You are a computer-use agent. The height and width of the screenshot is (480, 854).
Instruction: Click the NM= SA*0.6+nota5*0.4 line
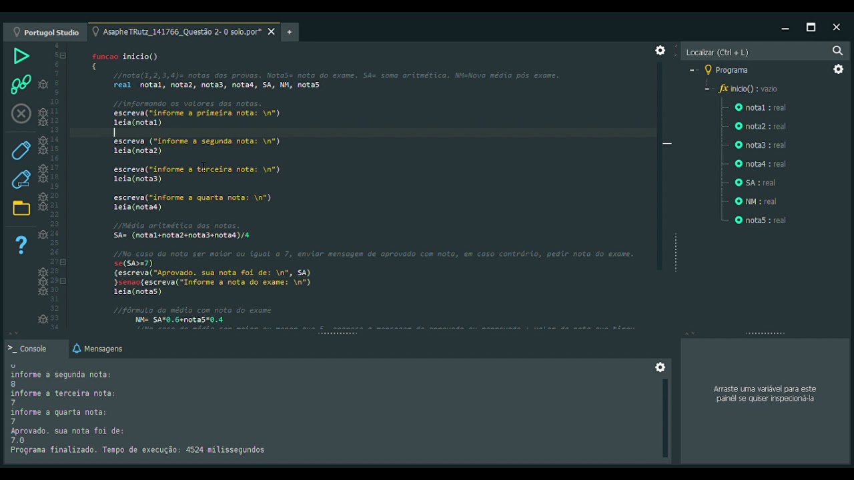[179, 319]
